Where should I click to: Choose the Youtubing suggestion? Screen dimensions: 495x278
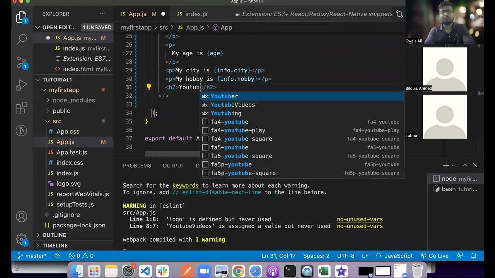302,113
